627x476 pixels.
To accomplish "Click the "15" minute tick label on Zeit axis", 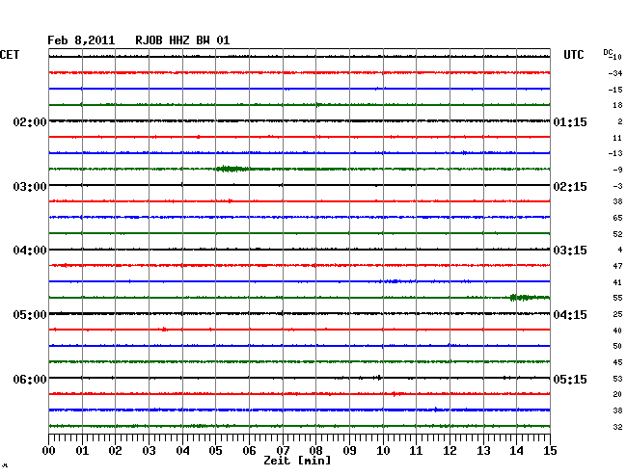I will (550, 451).
